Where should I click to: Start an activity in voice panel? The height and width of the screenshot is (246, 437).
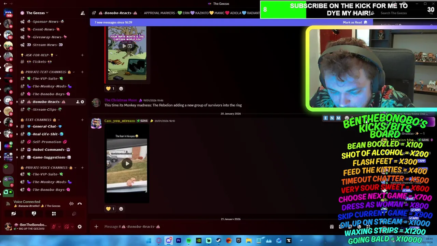(54, 214)
